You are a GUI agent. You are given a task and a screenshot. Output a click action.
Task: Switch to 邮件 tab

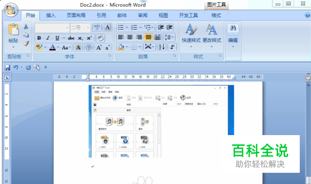tap(122, 15)
